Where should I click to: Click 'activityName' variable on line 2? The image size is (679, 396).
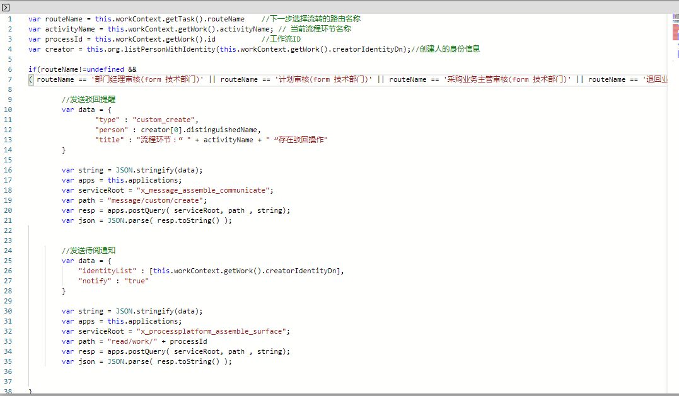pos(70,29)
